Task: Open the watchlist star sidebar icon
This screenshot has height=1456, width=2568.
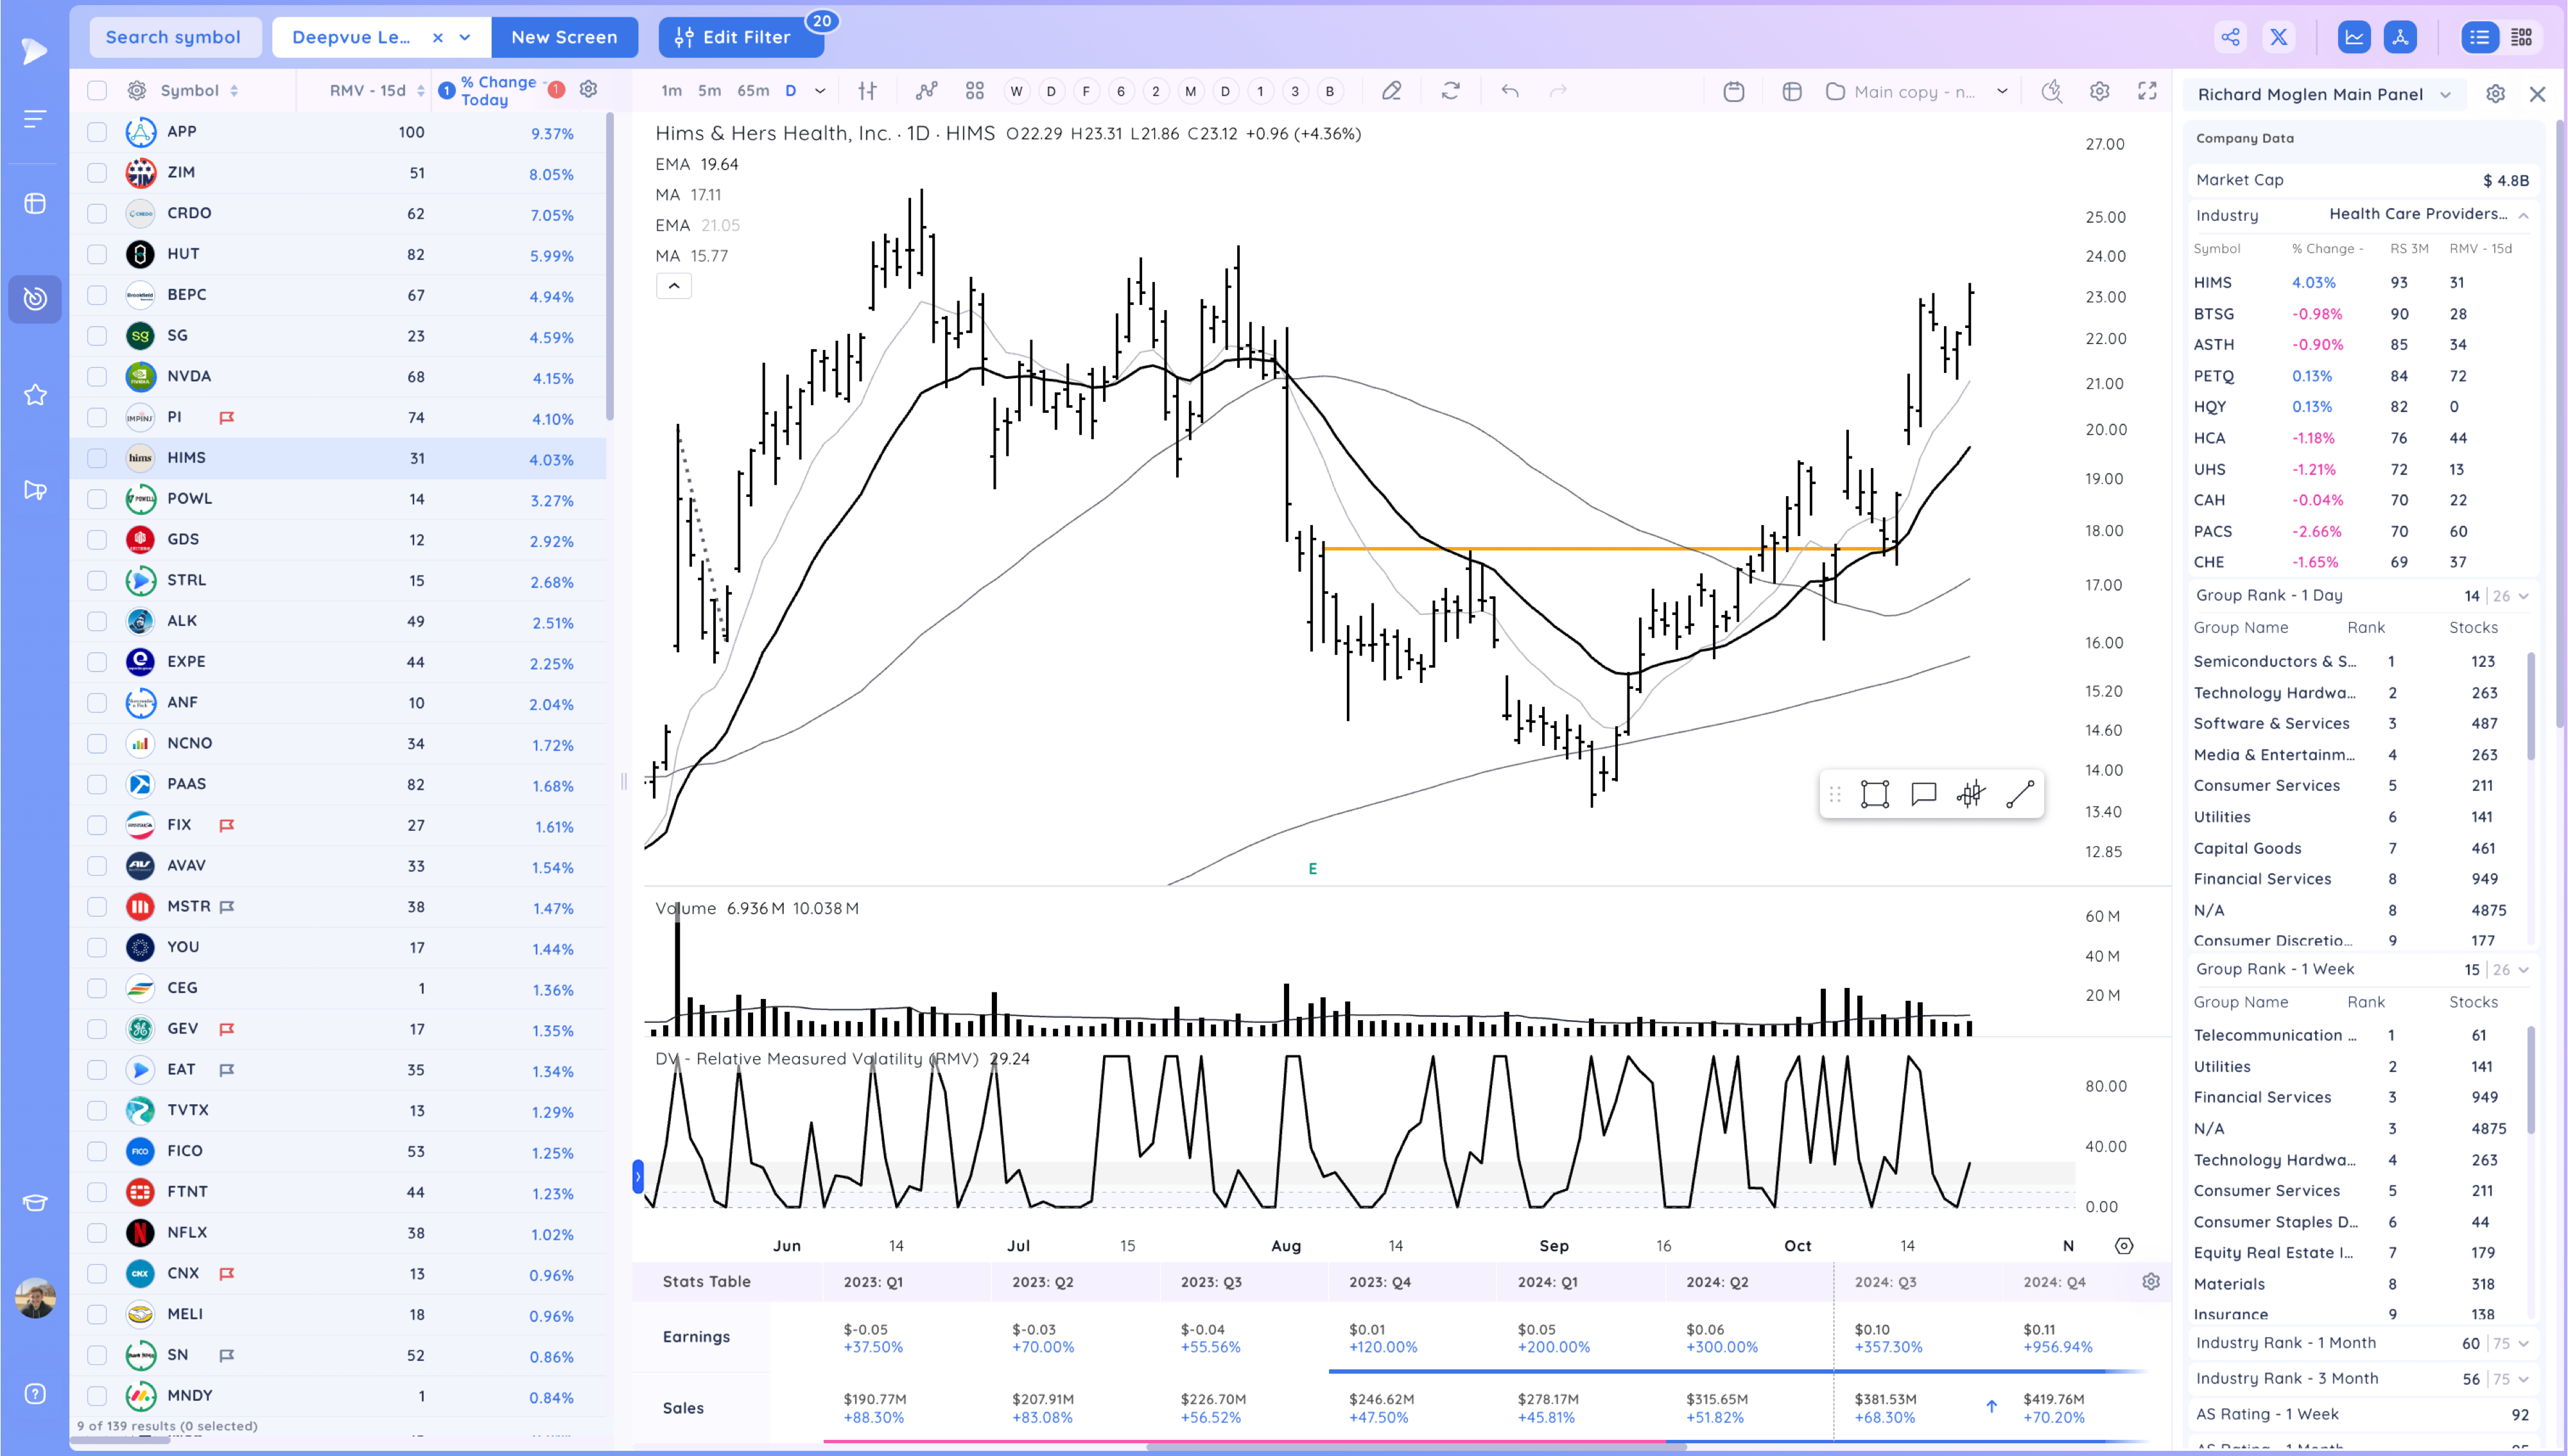Action: tap(35, 395)
